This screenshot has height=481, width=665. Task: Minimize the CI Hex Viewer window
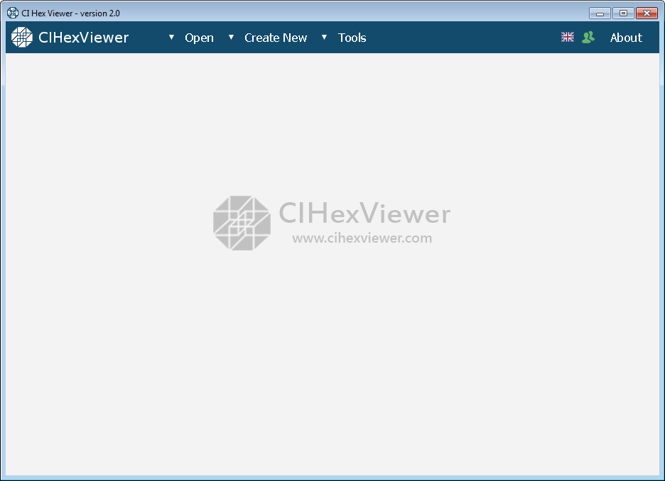[x=600, y=13]
